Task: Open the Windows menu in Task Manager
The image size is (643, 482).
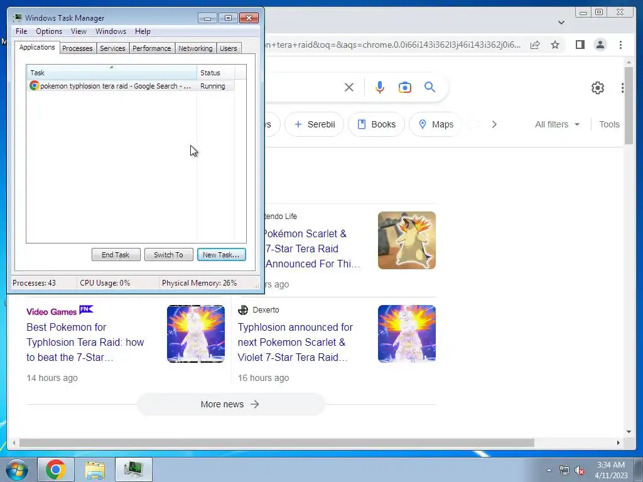Action: pyautogui.click(x=111, y=31)
